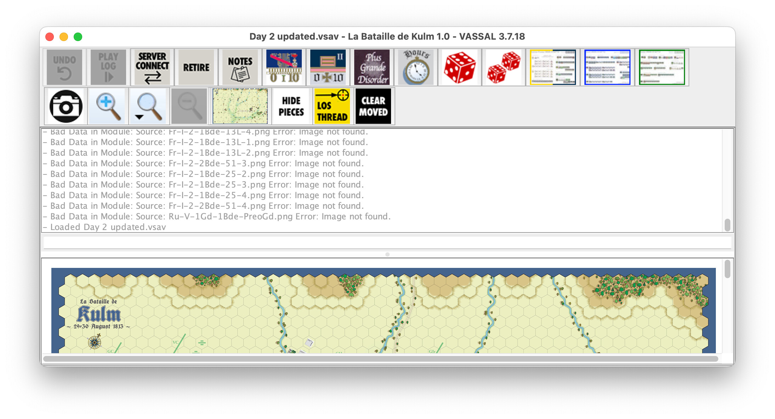Take a map snapshot with camera icon

66,106
